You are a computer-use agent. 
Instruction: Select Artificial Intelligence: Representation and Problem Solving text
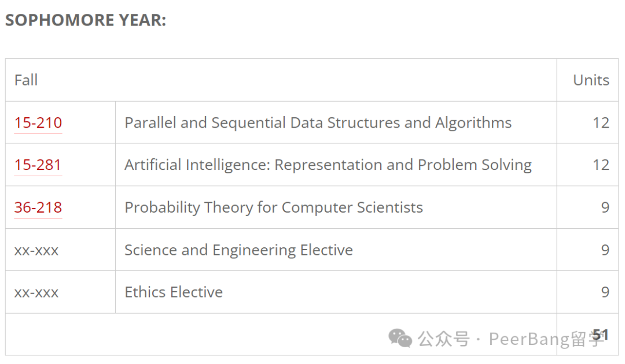pyautogui.click(x=328, y=165)
